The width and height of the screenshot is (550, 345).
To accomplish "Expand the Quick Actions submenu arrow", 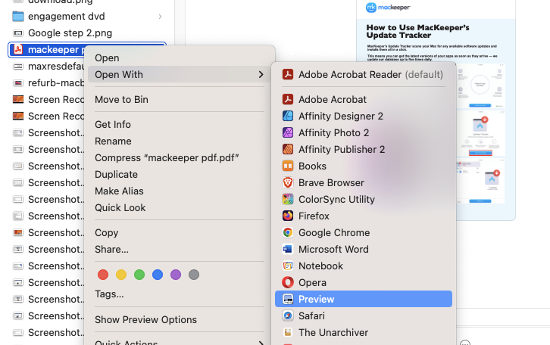I will pyautogui.click(x=261, y=343).
